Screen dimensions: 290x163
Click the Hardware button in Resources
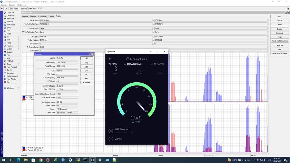86,82
